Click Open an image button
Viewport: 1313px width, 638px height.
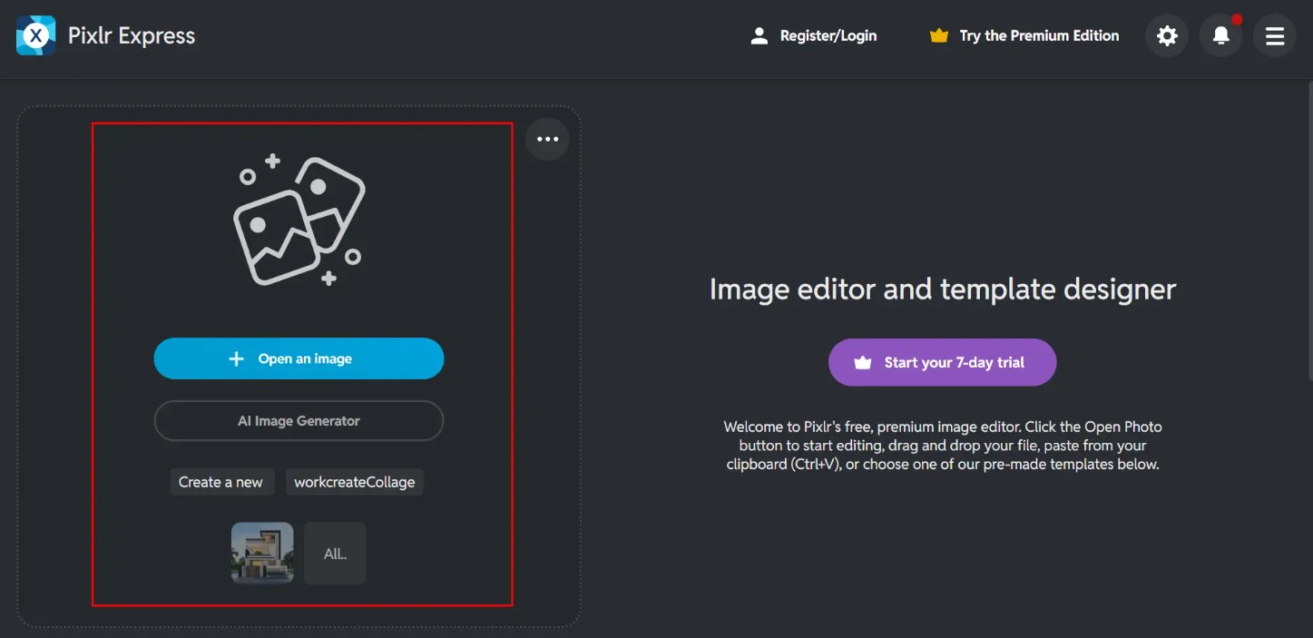click(x=299, y=358)
